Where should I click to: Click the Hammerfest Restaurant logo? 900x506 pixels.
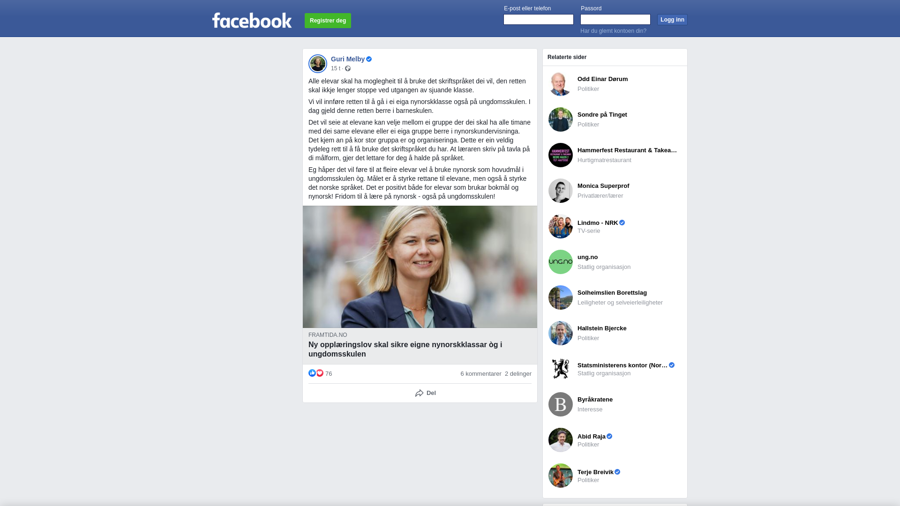pyautogui.click(x=561, y=155)
